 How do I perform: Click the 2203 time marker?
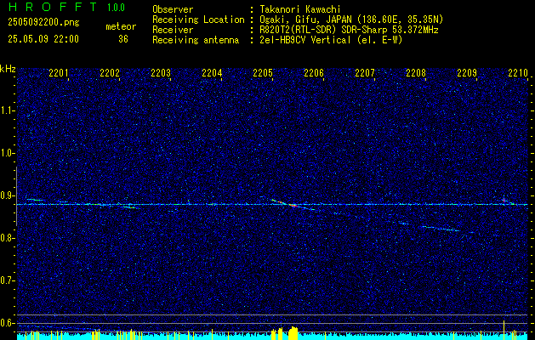(161, 72)
